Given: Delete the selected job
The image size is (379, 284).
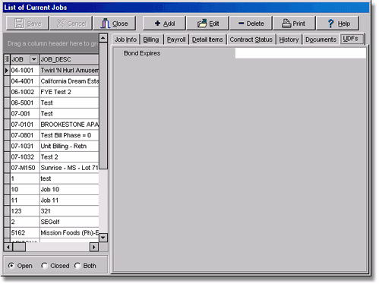Looking at the screenshot, I should [x=251, y=24].
